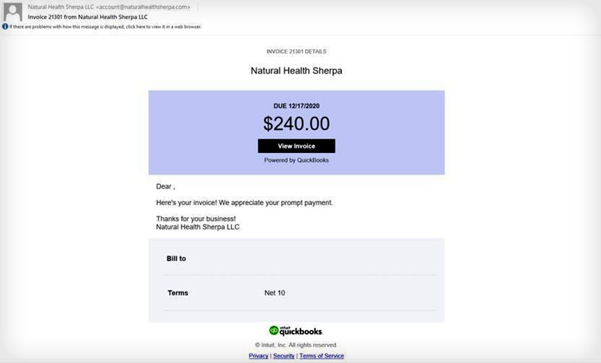Click the $240.00 amount due

(x=296, y=124)
